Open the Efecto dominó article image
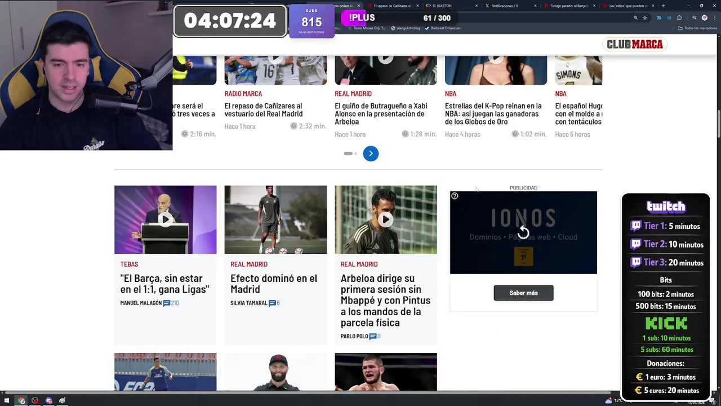Viewport: 721px width, 406px height. coord(275,219)
